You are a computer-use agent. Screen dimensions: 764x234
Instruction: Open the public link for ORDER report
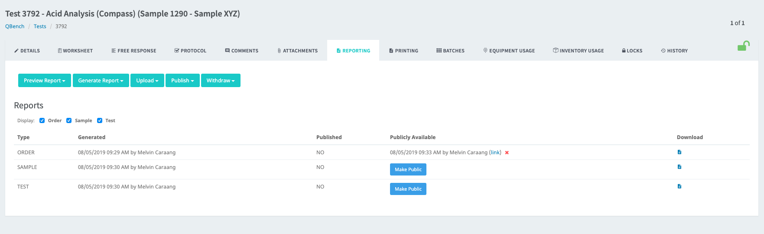coord(495,153)
